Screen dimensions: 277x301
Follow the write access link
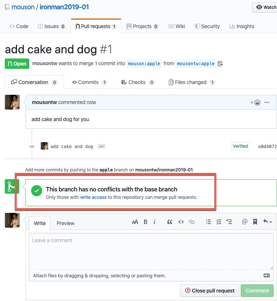(93, 197)
